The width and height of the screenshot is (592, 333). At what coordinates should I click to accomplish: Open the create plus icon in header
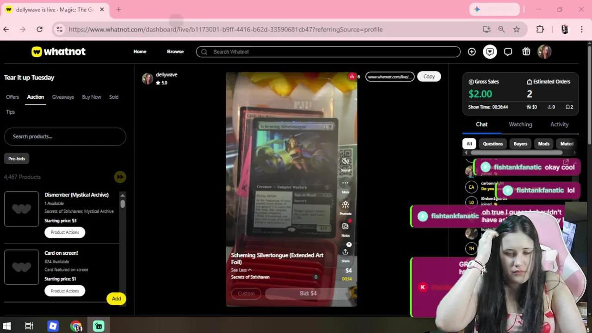point(472,52)
